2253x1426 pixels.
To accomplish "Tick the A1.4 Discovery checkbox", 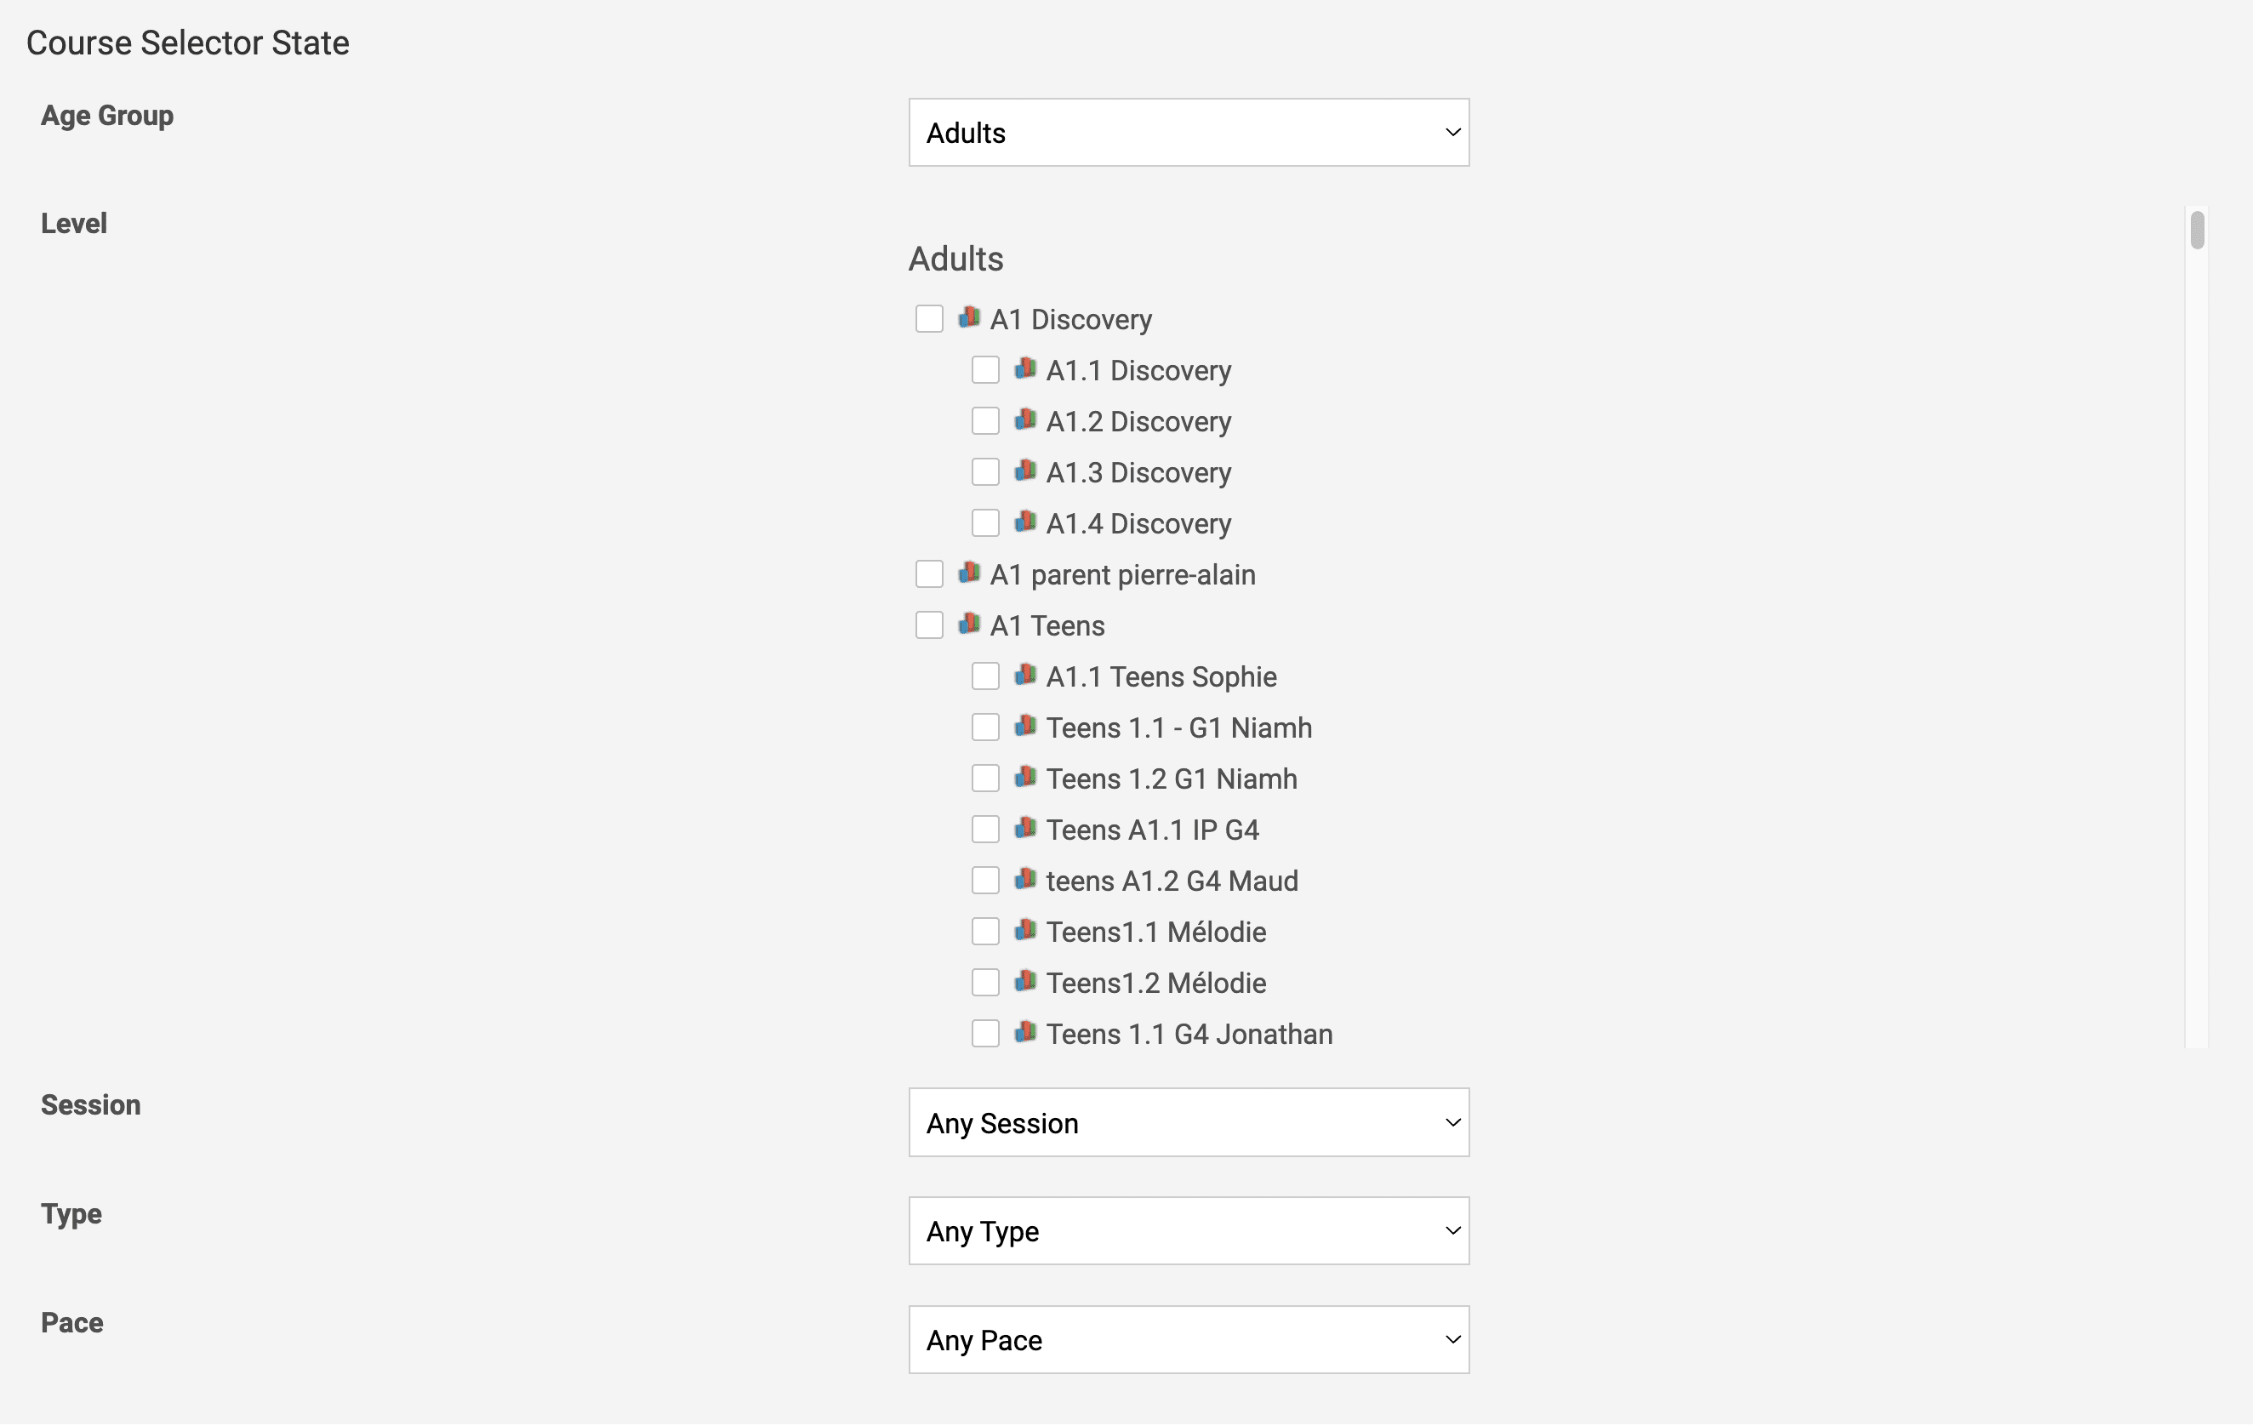I will pyautogui.click(x=985, y=523).
